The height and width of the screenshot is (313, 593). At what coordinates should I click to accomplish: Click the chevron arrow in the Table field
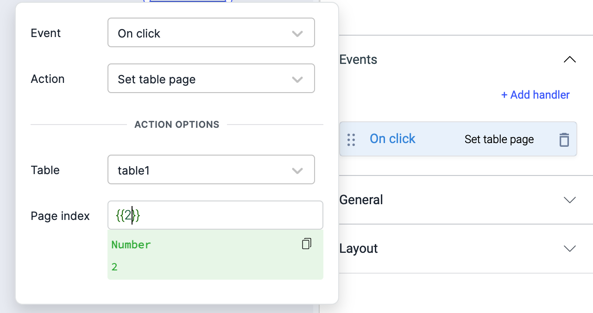click(x=297, y=170)
